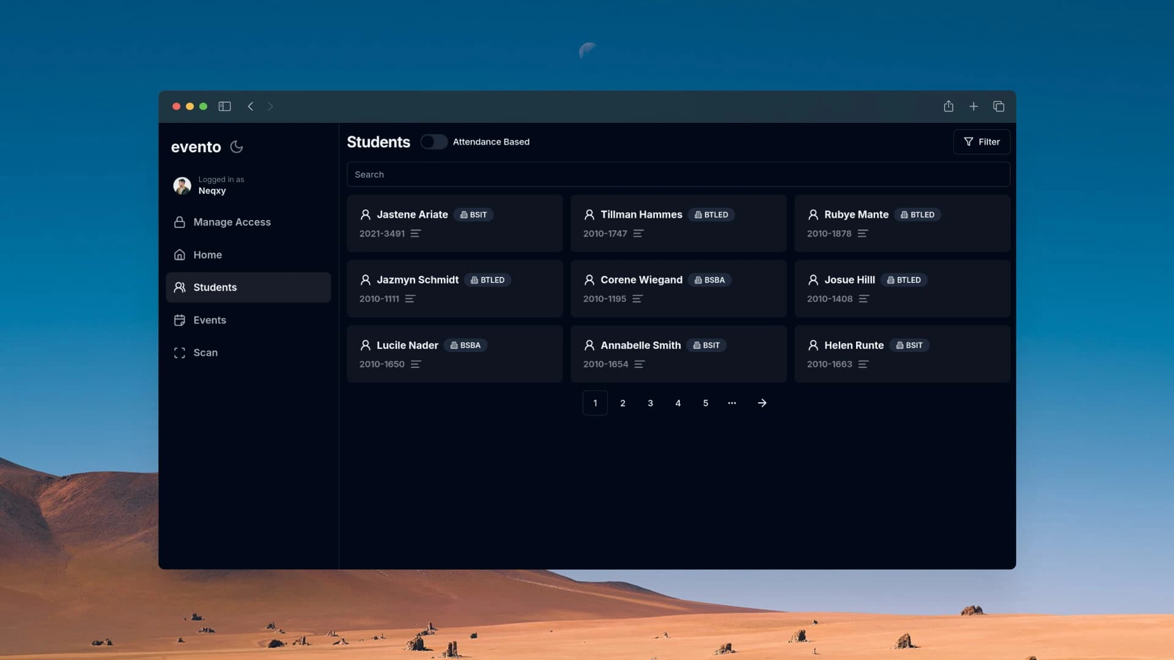The height and width of the screenshot is (660, 1174).
Task: Open details lines icon for Helen Runte
Action: [863, 364]
